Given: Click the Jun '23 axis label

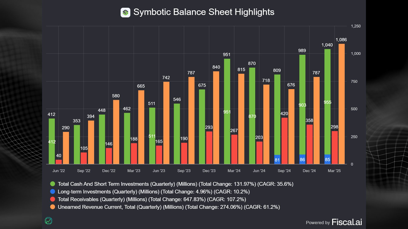Looking at the screenshot, I should (x=159, y=171).
